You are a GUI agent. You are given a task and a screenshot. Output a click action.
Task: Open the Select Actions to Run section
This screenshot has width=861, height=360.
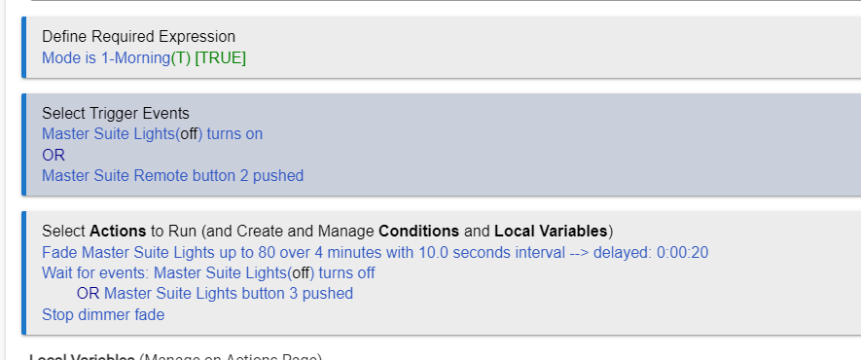327,231
